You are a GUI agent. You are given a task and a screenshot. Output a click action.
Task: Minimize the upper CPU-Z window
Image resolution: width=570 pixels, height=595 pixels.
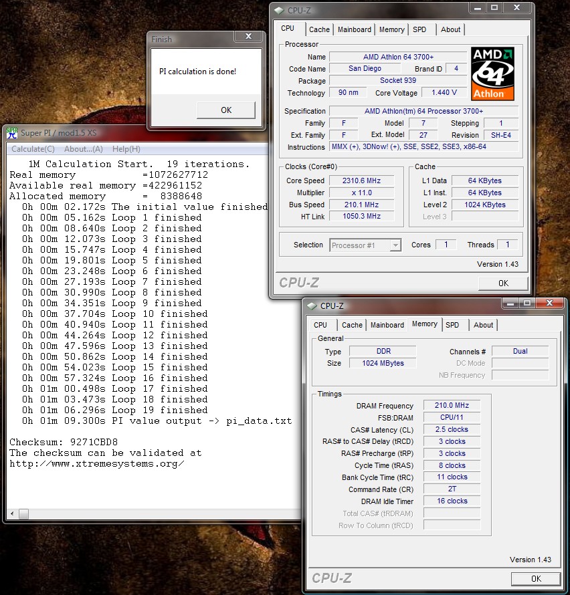pyautogui.click(x=478, y=7)
